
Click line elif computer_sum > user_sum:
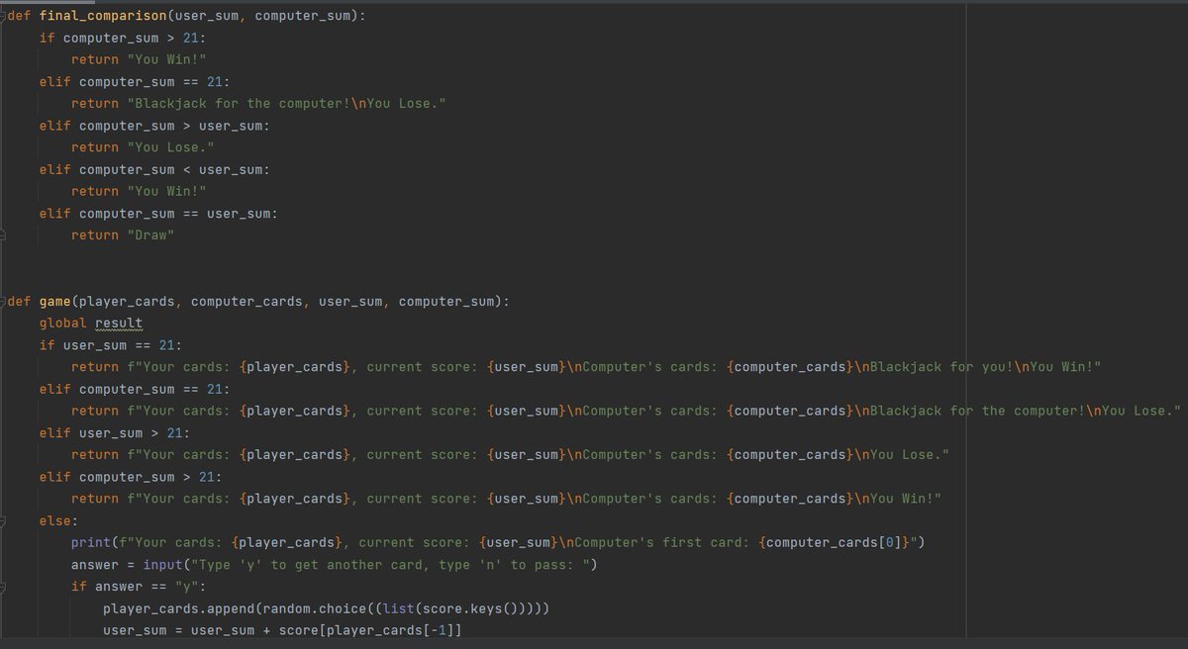tap(154, 126)
